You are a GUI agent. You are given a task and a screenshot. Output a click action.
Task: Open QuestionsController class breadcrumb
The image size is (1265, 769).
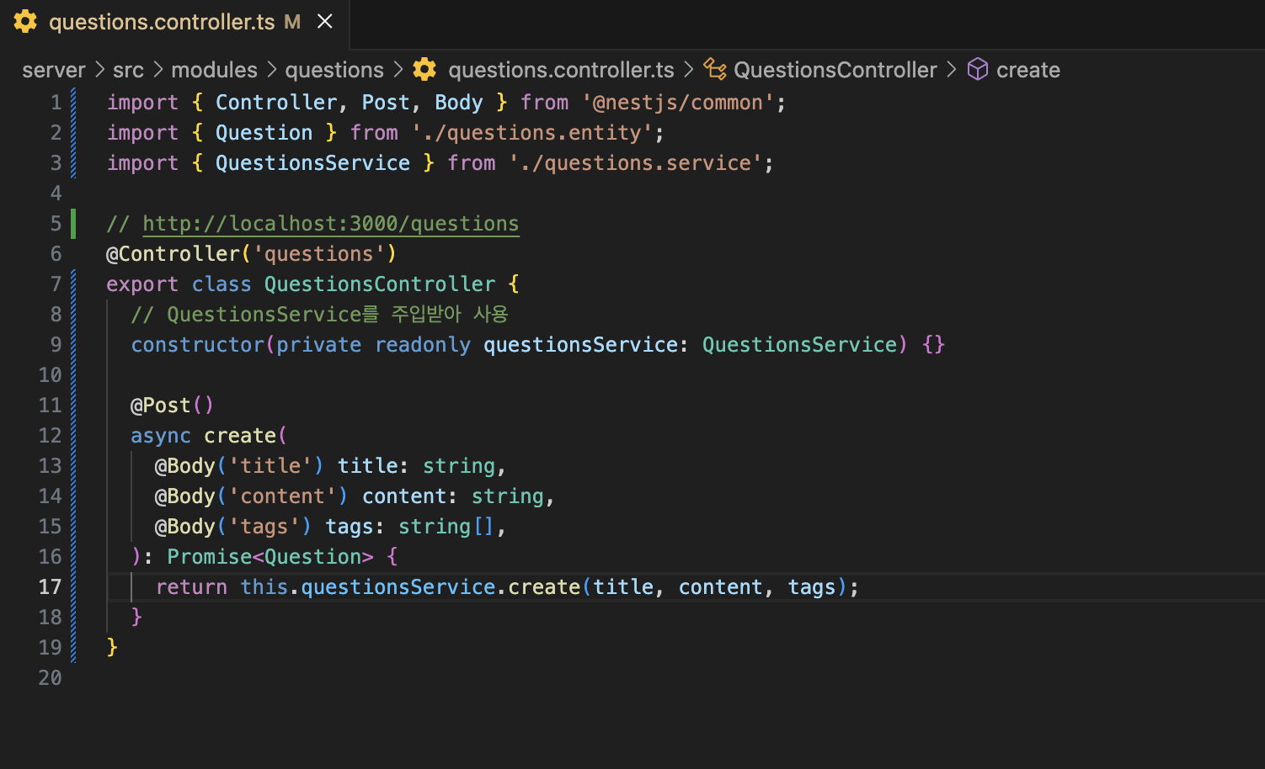click(x=835, y=70)
